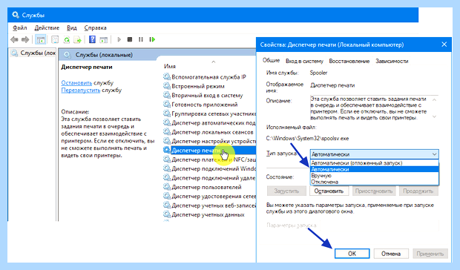Image resolution: width=460 pixels, height=270 pixels.
Task: Click the Services magnifier icon in title bar
Action: pos(16,15)
